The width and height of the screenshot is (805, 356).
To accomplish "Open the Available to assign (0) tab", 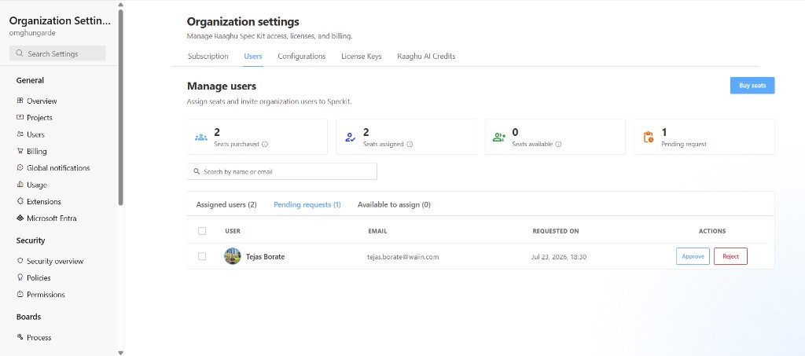I will coord(394,204).
